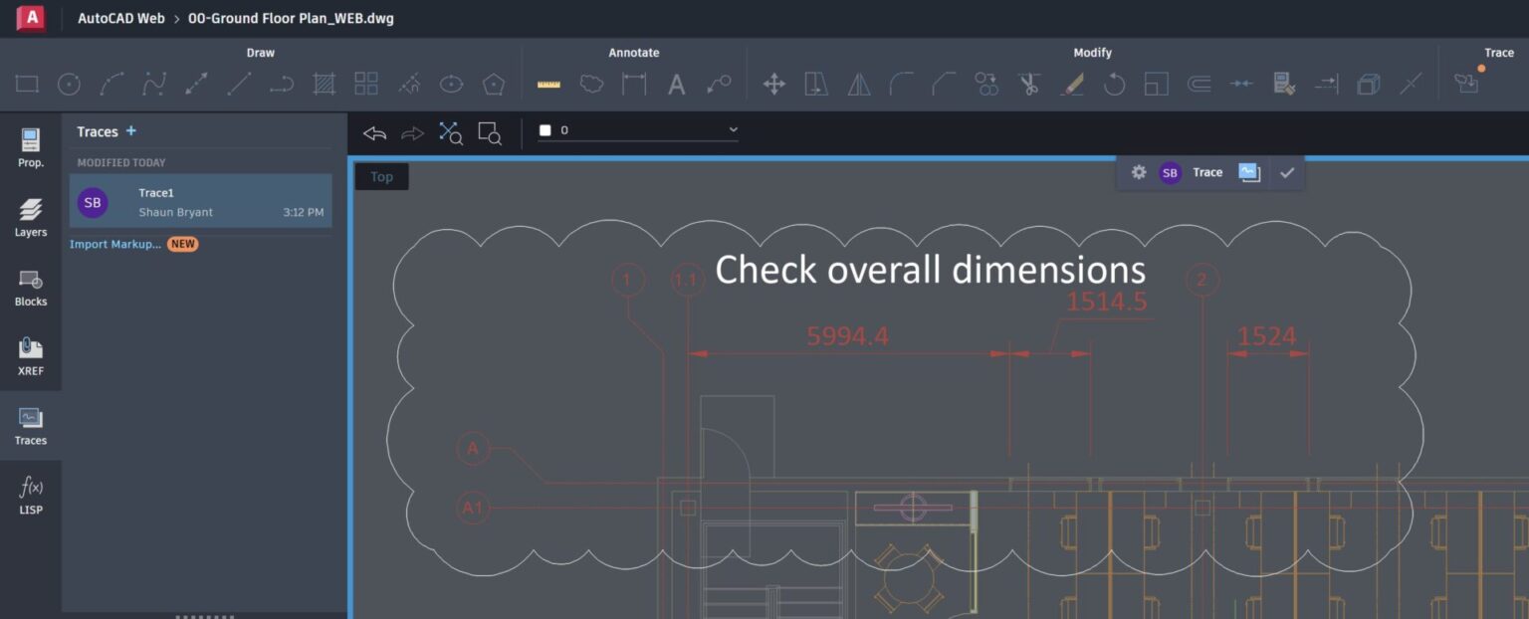Viewport: 1529px width, 619px height.
Task: Click the New Trace icon in Trace panel
Action: coord(1465,84)
